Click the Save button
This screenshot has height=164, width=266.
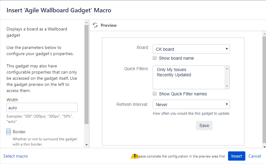point(204,126)
